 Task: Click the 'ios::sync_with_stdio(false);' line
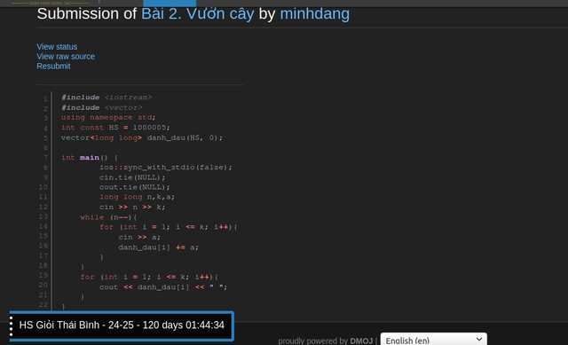tap(166, 168)
